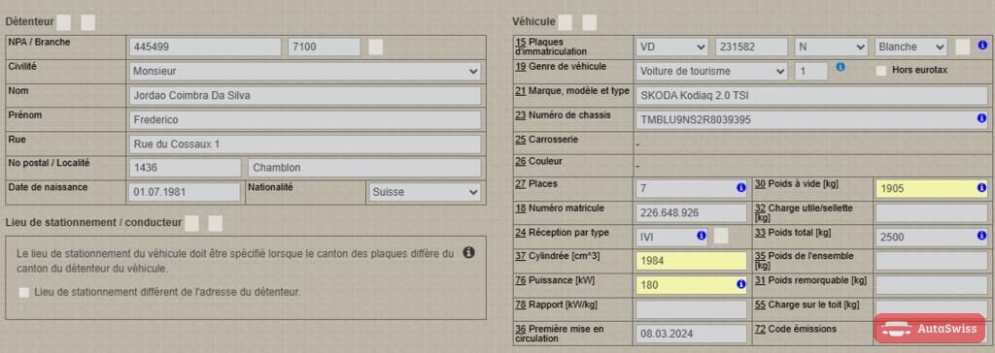This screenshot has width=995, height=353.
Task: Click the Nom field with Jordao Coimbra Da Silva
Action: pyautogui.click(x=304, y=96)
